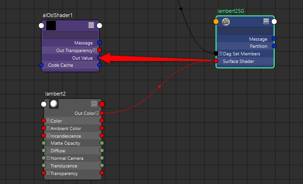Click the Incandescence input port
The width and height of the screenshot is (303, 184).
pos(44,135)
